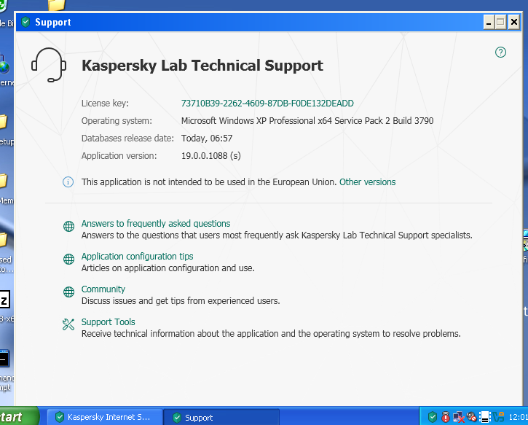Maximize the Support window
Screen dimensions: 528x425
[x=501, y=23]
